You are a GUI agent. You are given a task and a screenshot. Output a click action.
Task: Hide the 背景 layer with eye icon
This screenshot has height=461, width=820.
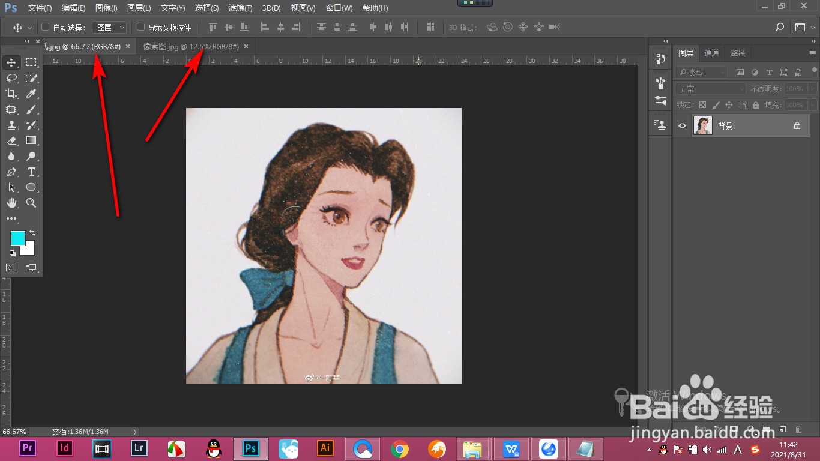[x=682, y=126]
